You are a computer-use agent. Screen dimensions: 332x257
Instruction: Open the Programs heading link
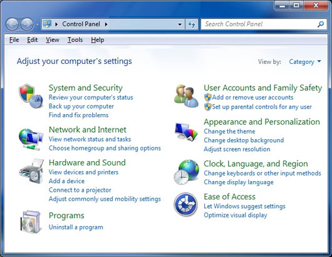[x=66, y=216]
